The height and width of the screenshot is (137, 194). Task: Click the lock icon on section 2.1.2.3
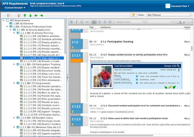coord(73,124)
